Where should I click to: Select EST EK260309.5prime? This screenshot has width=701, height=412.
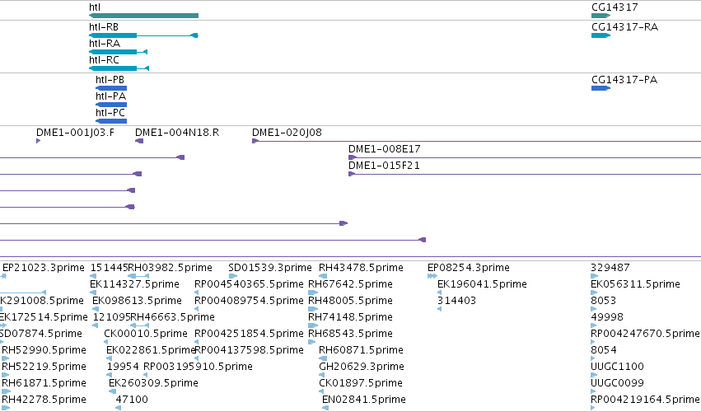pyautogui.click(x=153, y=383)
